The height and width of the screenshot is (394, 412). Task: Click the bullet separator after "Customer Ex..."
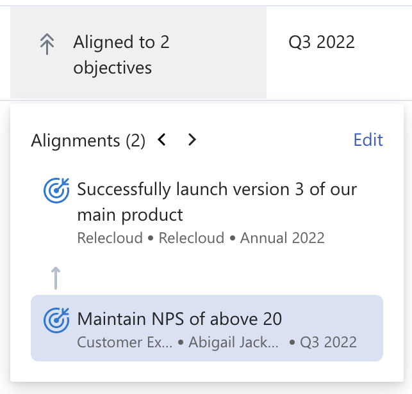coord(181,343)
